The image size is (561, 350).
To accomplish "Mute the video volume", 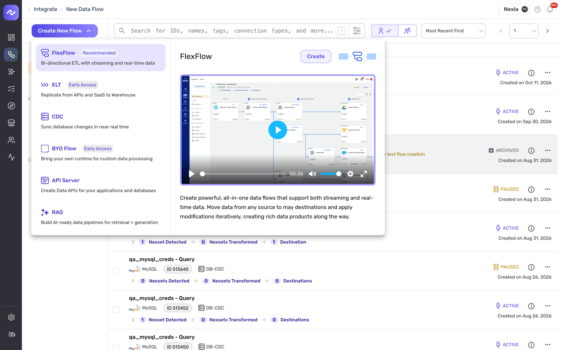I will click(x=312, y=174).
